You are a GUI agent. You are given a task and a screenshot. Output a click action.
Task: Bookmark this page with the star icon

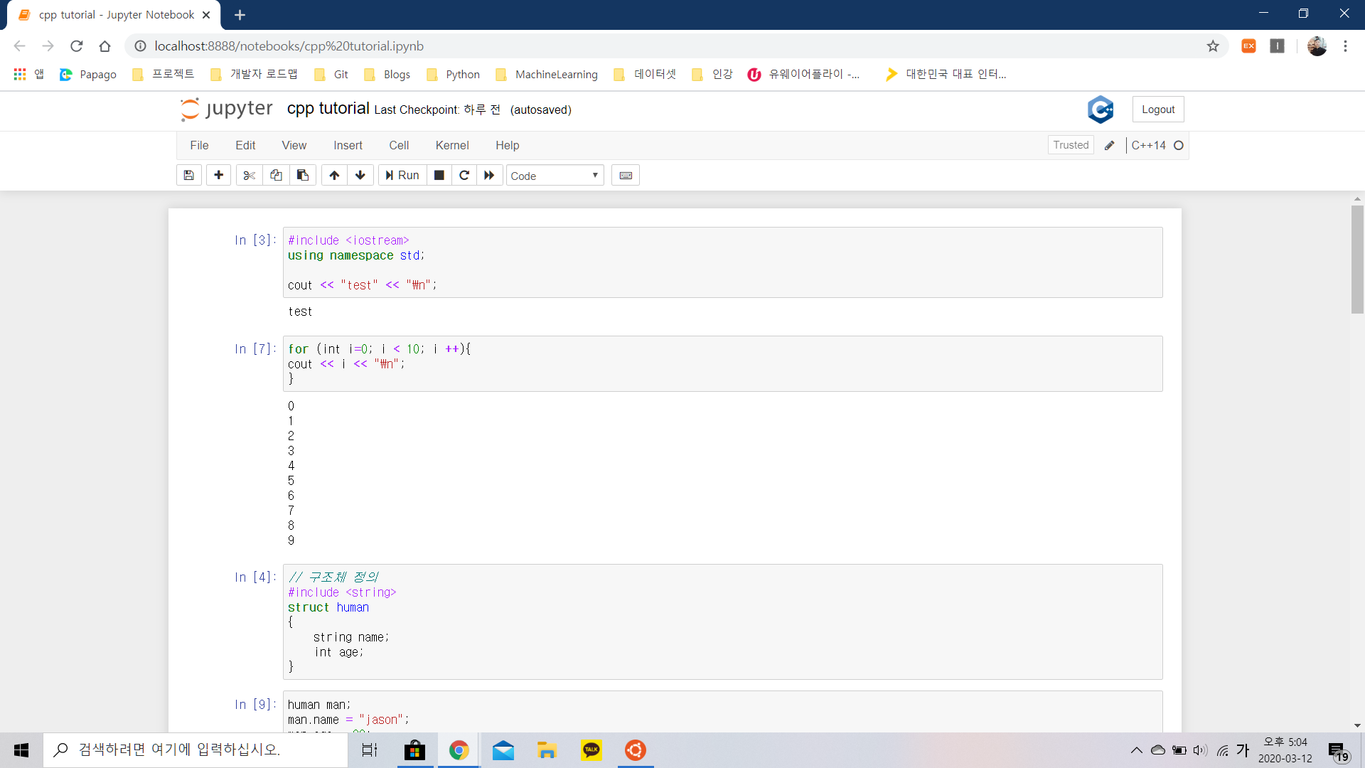pos(1213,46)
